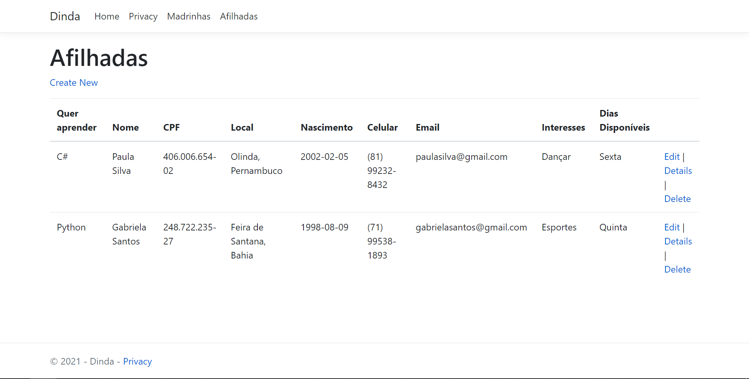Select the Gabriela Santos name cell
The width and height of the screenshot is (749, 379).
click(129, 234)
